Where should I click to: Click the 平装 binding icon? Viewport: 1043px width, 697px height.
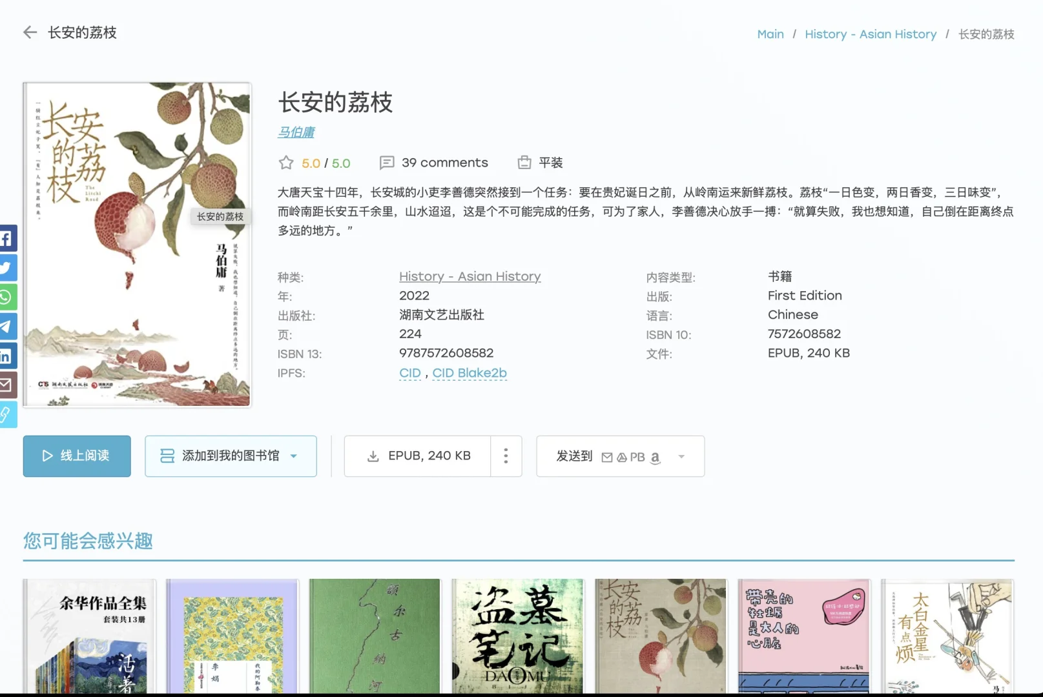[x=524, y=163]
